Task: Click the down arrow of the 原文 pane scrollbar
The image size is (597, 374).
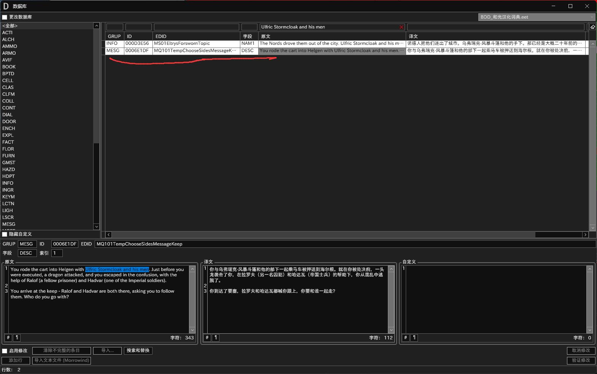Action: (x=192, y=330)
